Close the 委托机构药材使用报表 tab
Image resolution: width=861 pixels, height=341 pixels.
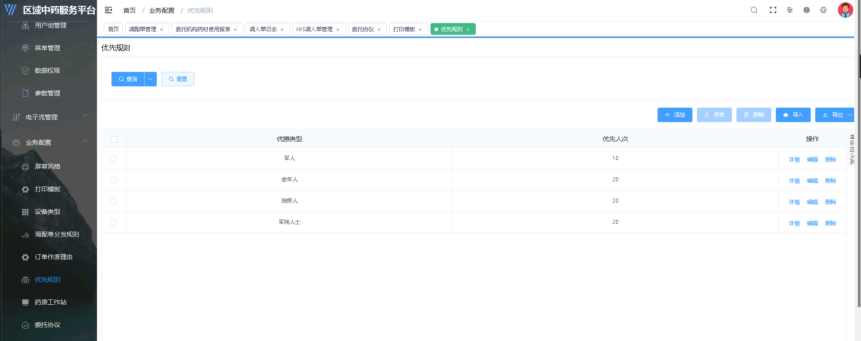click(235, 29)
